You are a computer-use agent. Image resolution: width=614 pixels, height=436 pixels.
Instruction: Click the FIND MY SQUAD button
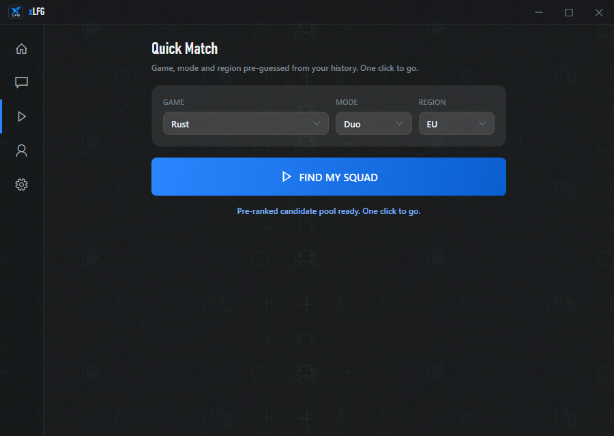coord(329,176)
